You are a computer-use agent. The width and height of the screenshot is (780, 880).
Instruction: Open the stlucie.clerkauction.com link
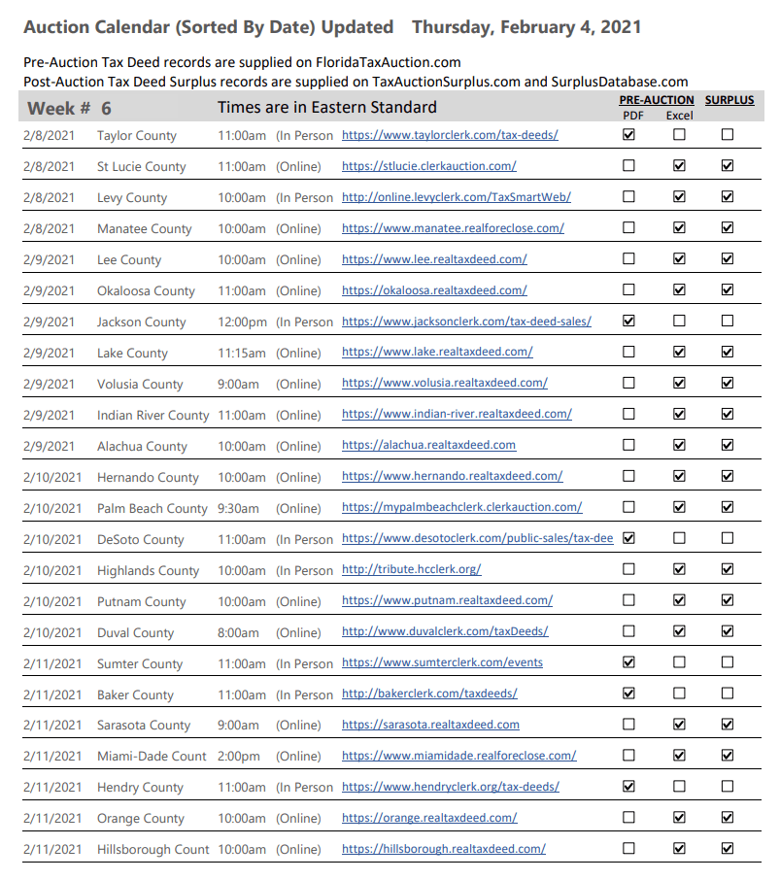(428, 166)
